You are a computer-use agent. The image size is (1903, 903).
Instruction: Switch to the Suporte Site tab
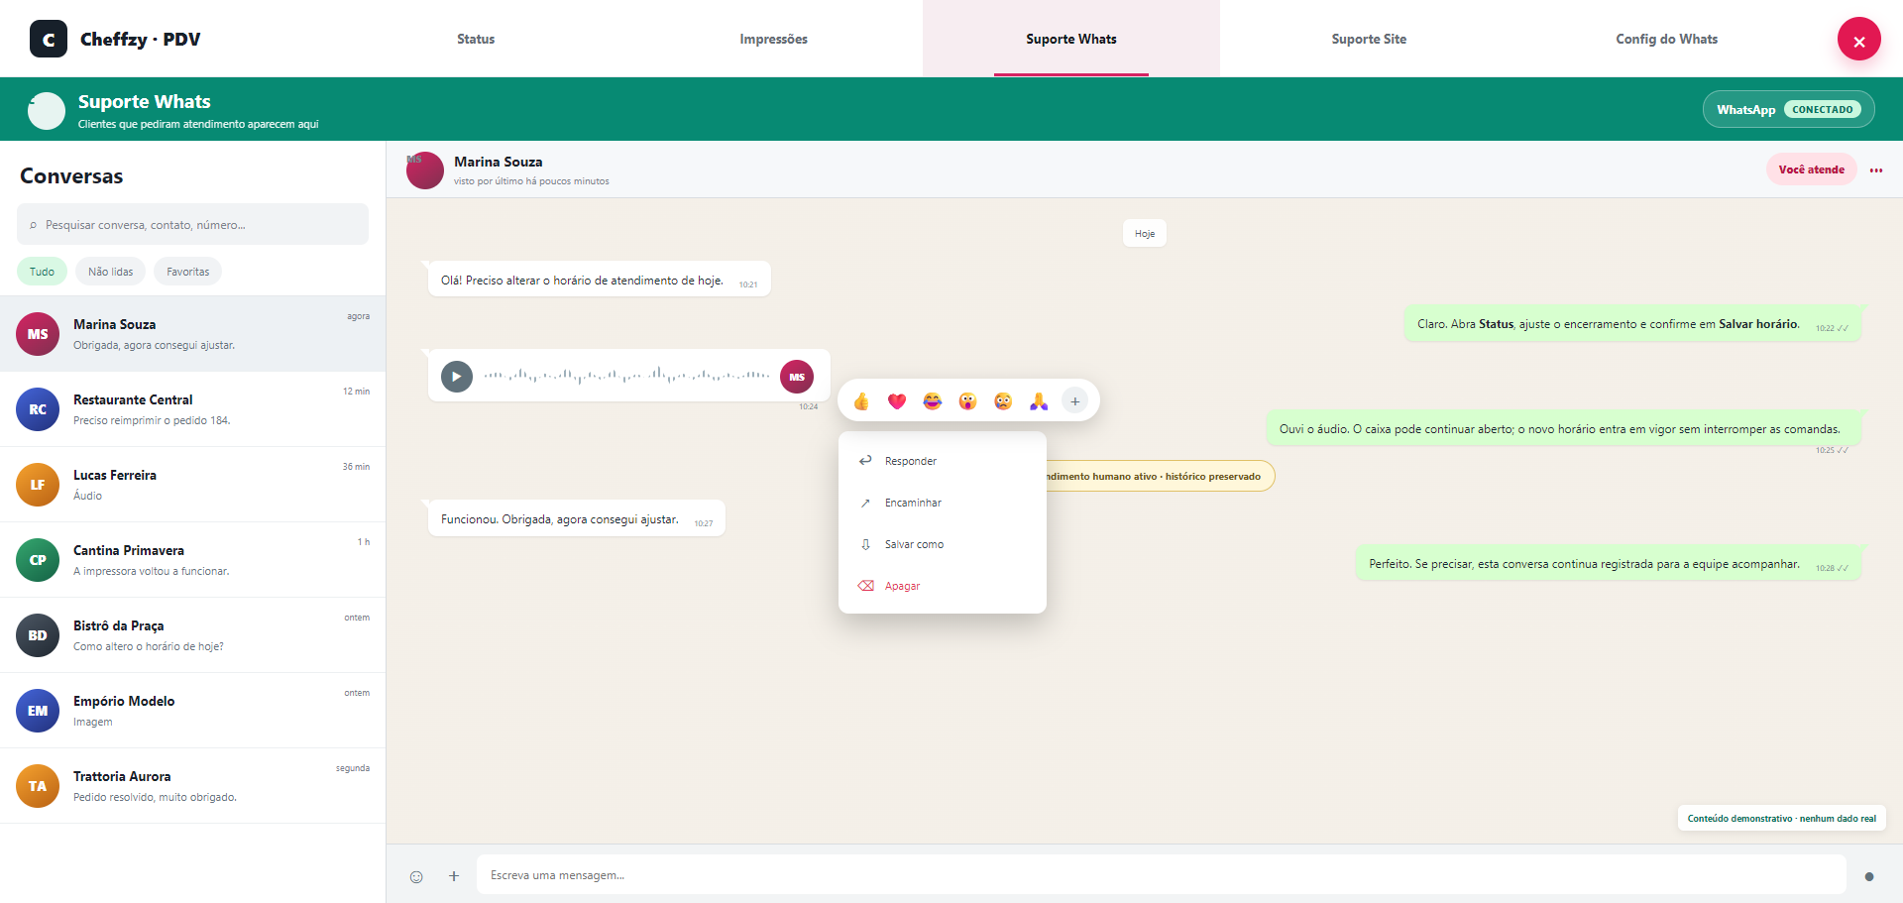[x=1369, y=39]
